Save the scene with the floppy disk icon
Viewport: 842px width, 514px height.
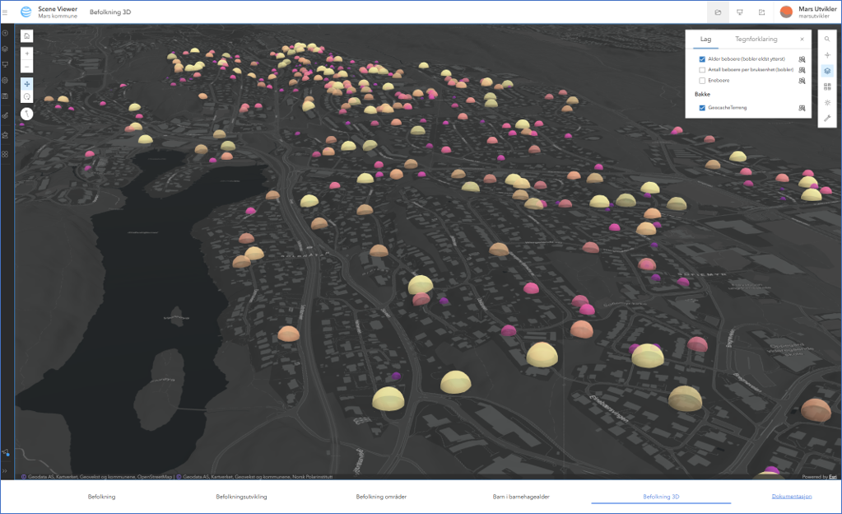point(6,96)
